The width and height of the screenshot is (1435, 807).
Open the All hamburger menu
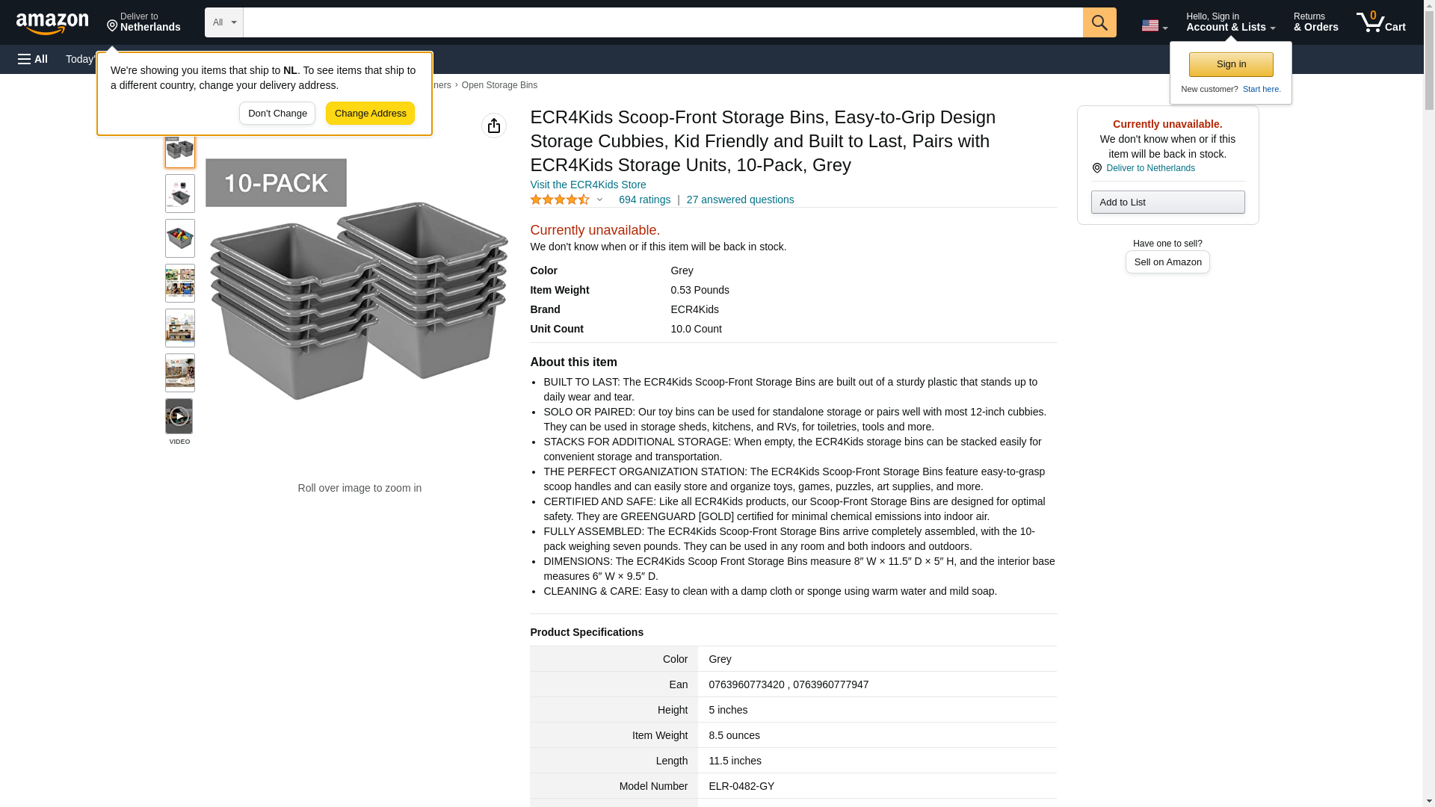(x=33, y=59)
